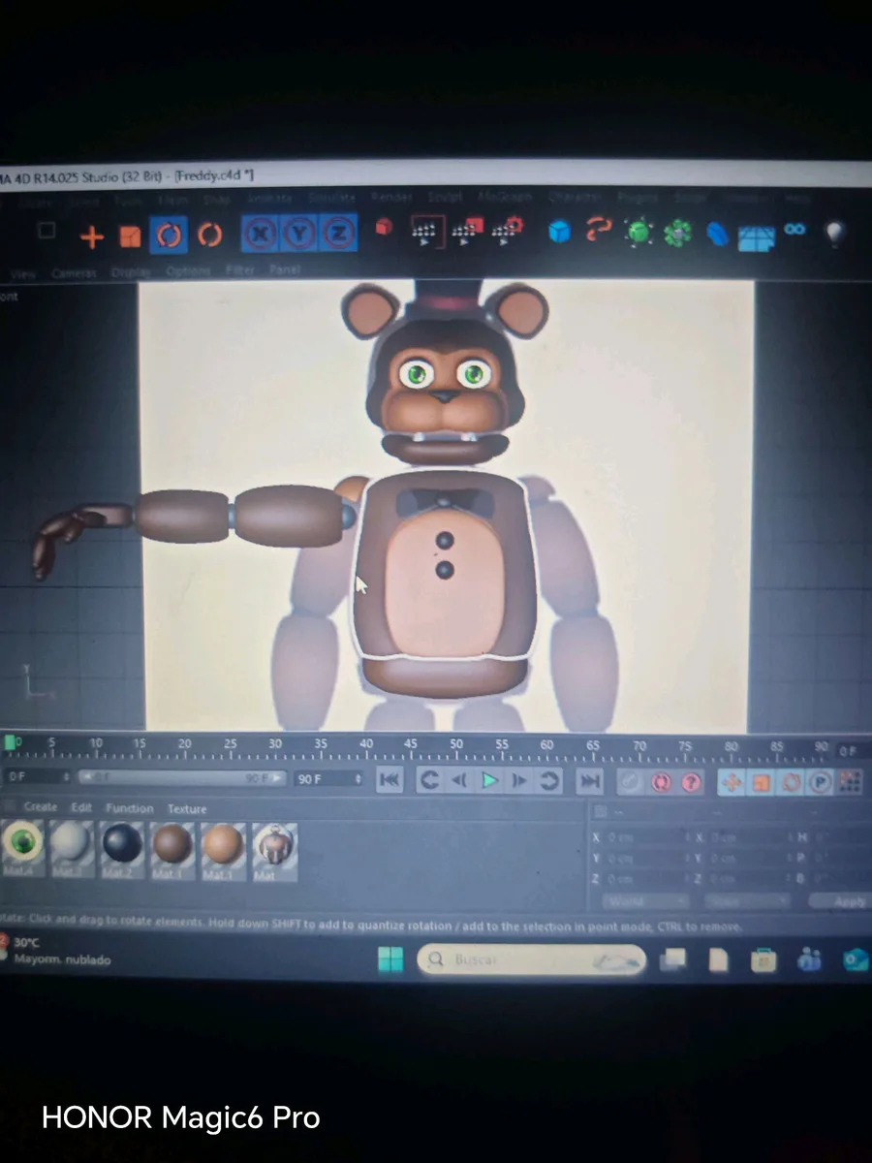Image resolution: width=872 pixels, height=1163 pixels.
Task: Add a blue cube primitive
Action: [559, 232]
